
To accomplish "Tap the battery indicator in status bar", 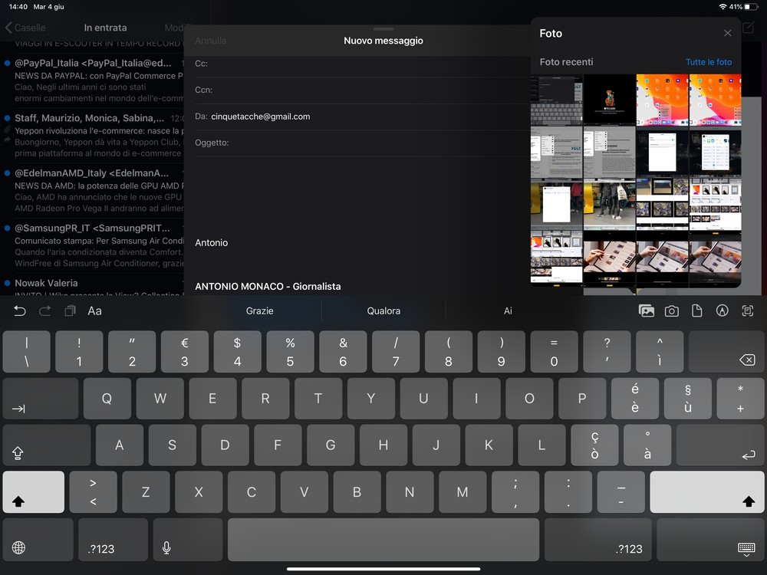I will [751, 7].
